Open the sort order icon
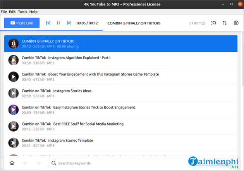 225,23
